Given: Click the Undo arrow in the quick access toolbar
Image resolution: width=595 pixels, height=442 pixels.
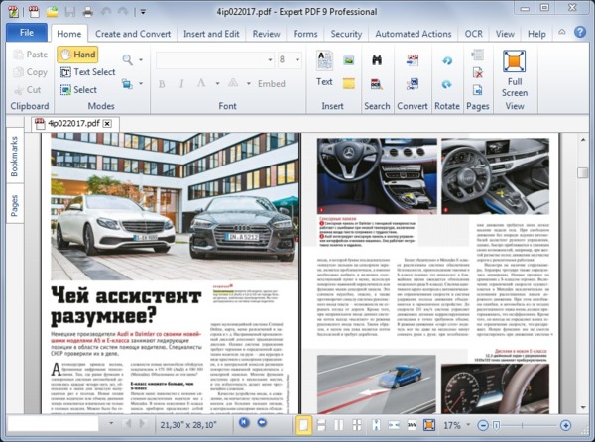Looking at the screenshot, I should (105, 12).
